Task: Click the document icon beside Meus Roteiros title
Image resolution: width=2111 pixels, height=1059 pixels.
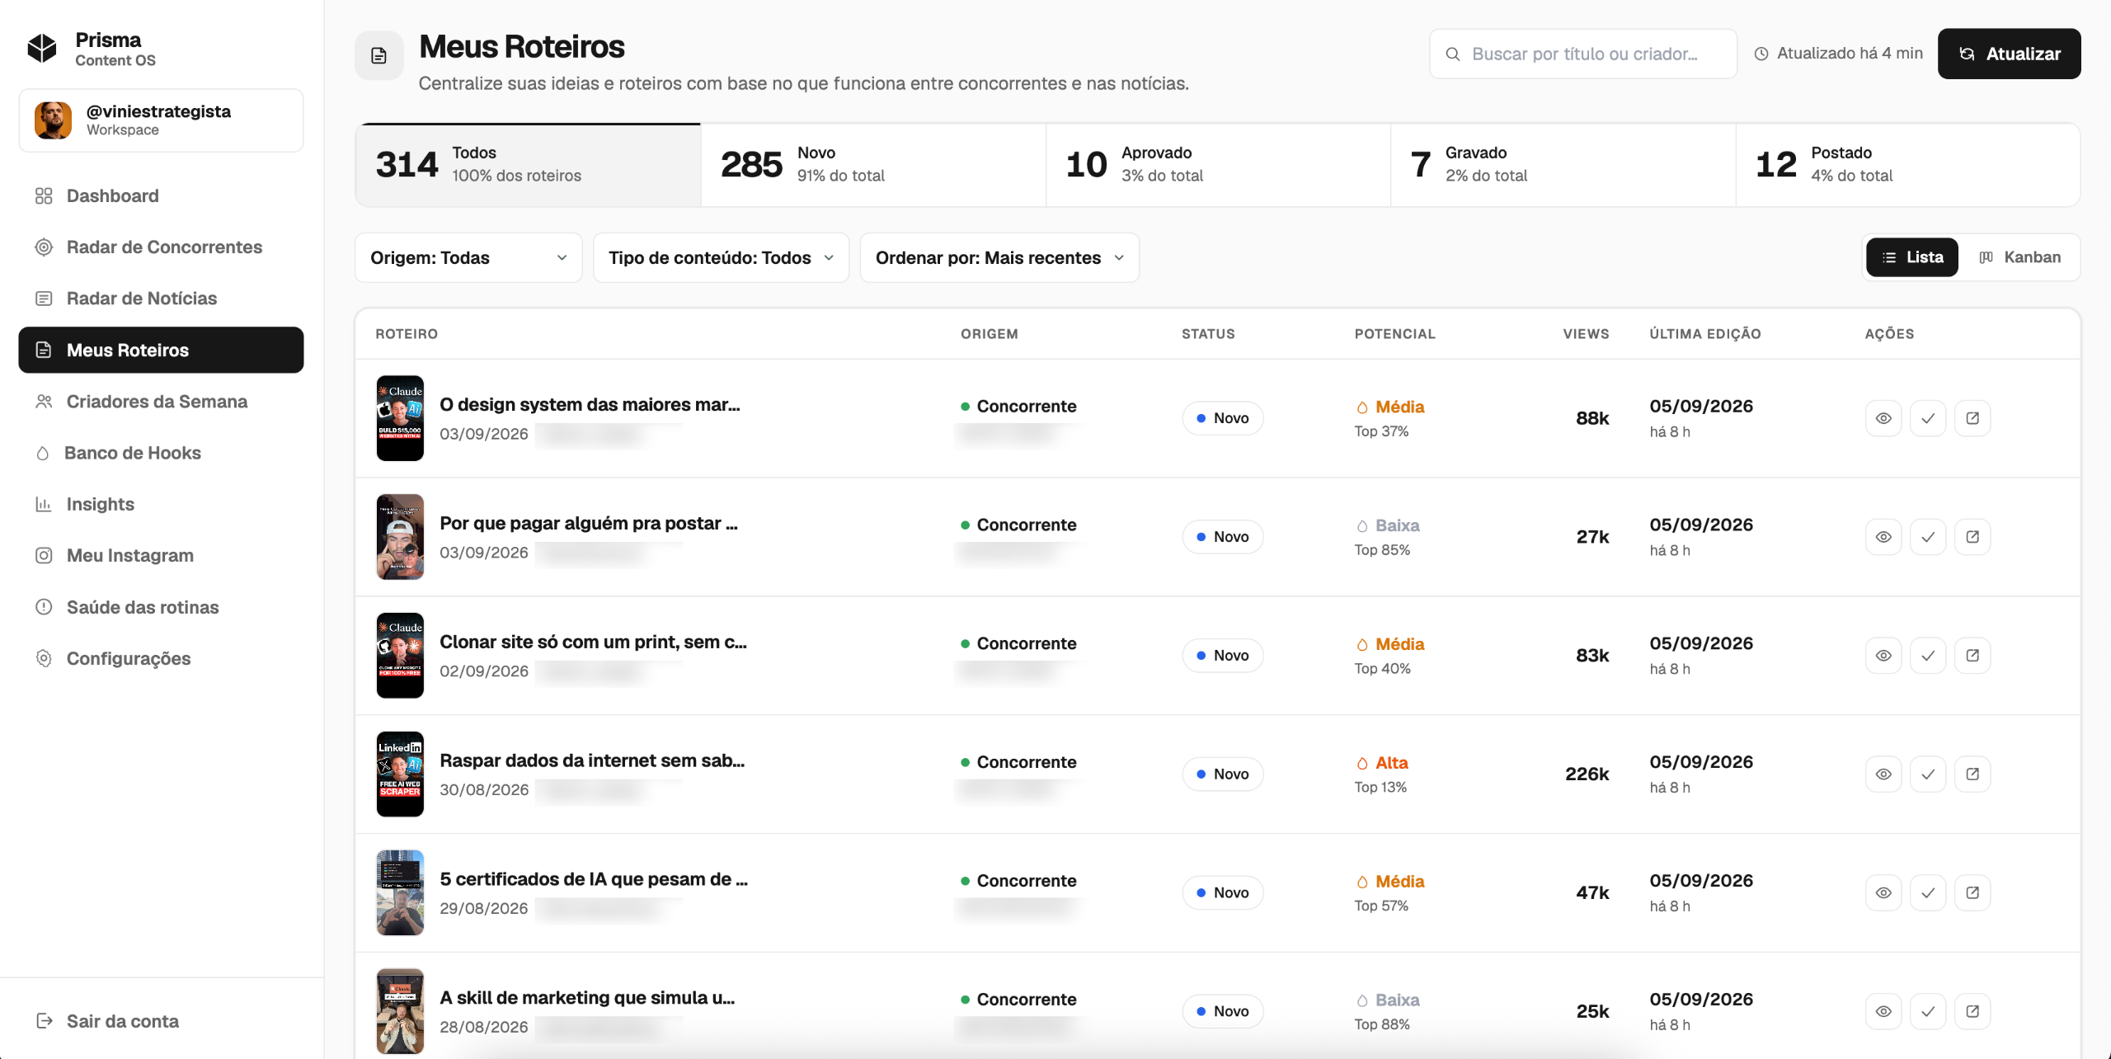Action: (x=379, y=55)
